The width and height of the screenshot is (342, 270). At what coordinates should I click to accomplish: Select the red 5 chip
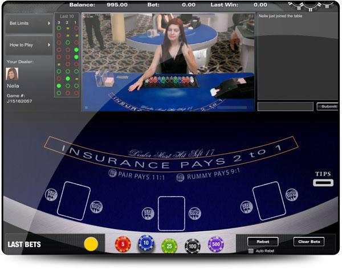point(123,244)
